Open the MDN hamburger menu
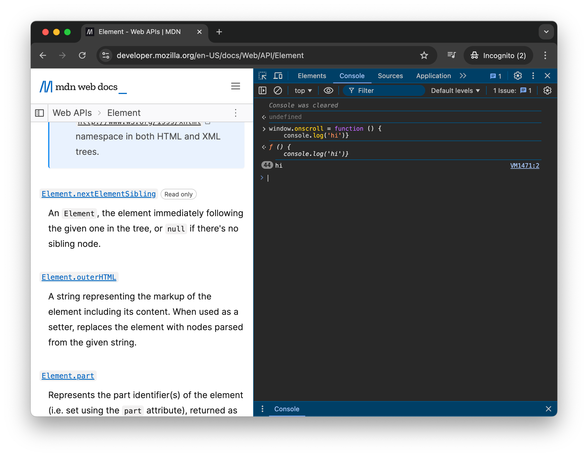 tap(235, 86)
